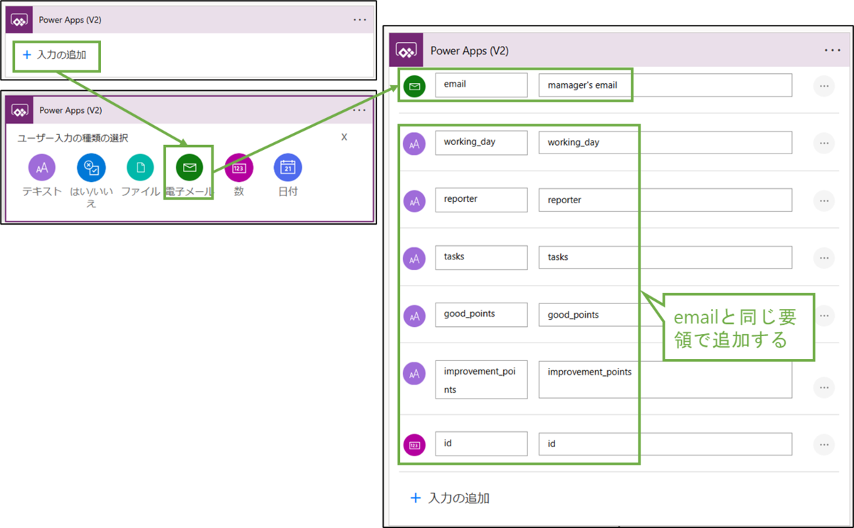Select the Number (数) input type icon
854x528 pixels.
239,168
